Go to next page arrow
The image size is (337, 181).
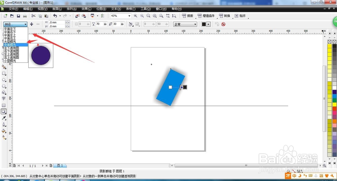coord(42,166)
